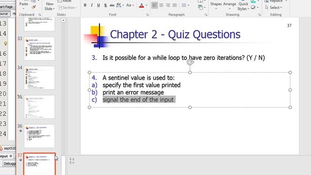Screen dimensions: 311x175
Task: Toggle Strikethrough formatting
Action: coord(112,5)
